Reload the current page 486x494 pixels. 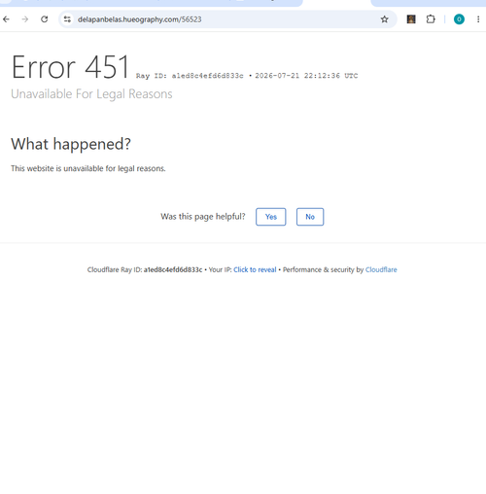(45, 19)
